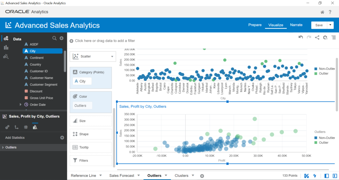Open the Save options dropdown arrow

[330, 25]
